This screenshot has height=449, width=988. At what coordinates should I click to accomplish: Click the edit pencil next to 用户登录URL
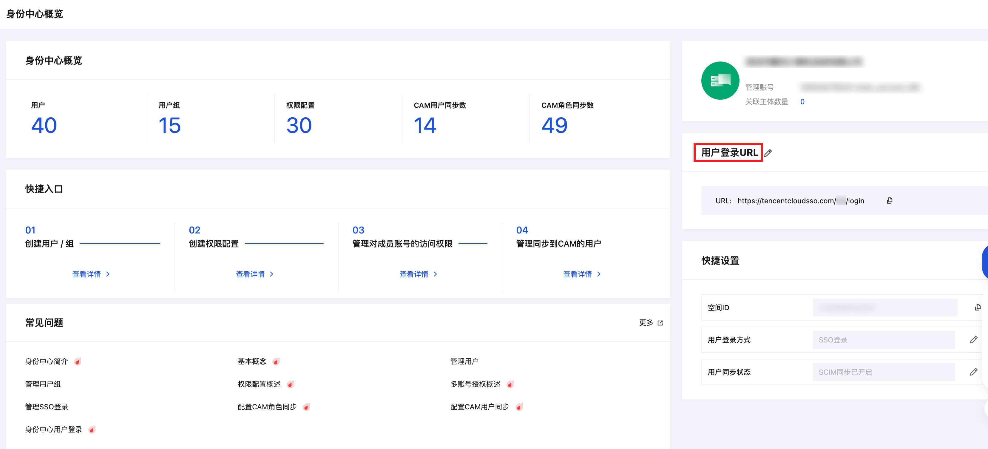click(x=768, y=153)
